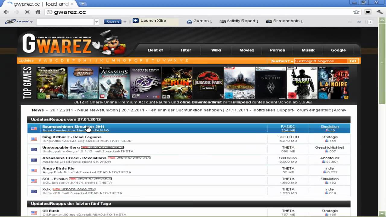Click the browser back arrow
The image size is (386, 217).
(6, 12)
